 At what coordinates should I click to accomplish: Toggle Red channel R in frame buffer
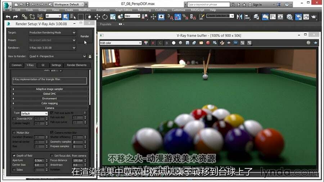[x=153, y=43]
